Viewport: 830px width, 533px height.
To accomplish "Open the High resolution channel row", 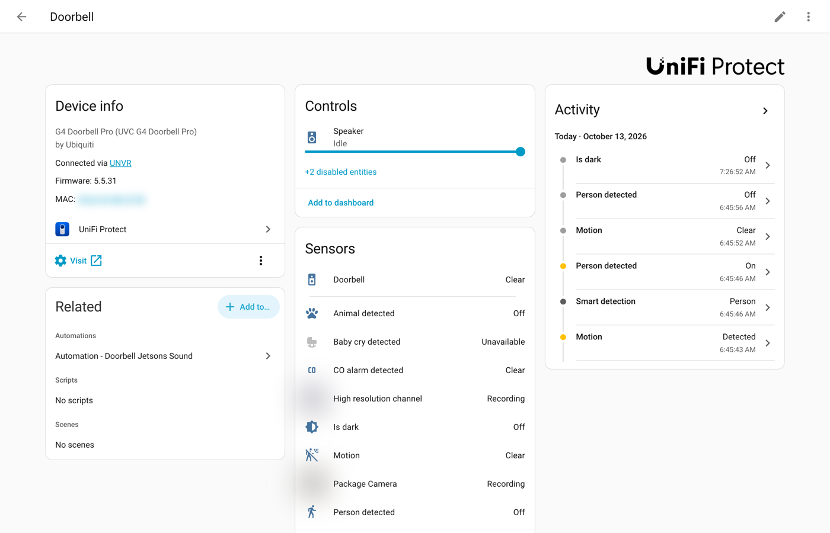I will pyautogui.click(x=415, y=399).
